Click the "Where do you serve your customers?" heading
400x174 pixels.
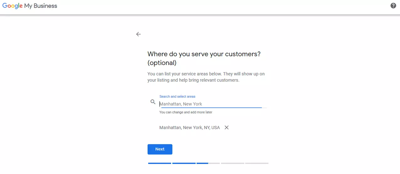point(204,58)
